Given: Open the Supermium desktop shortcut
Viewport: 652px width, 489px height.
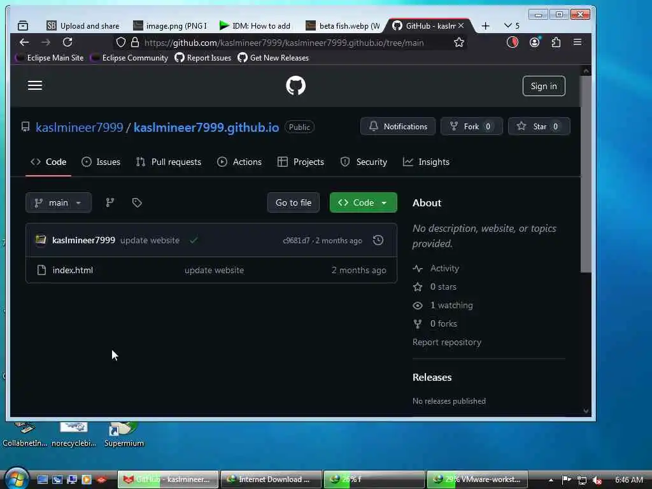Looking at the screenshot, I should [124, 434].
